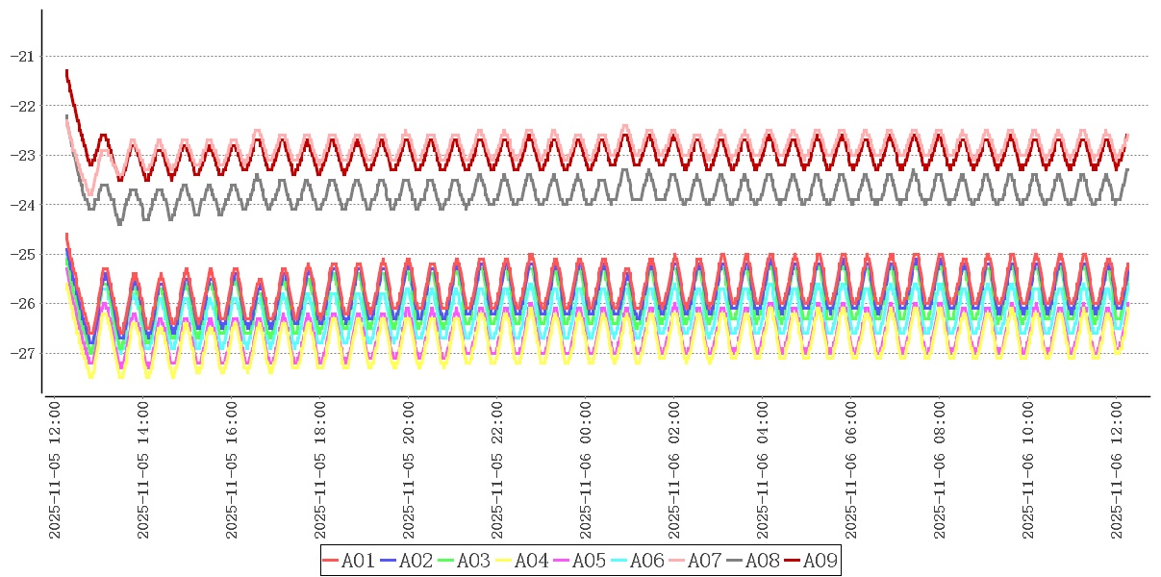The height and width of the screenshot is (577, 1161).
Task: Click the 2025-11-05 22:00 x-axis label
Action: click(497, 470)
